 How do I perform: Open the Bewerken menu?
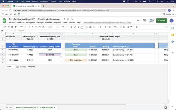(21, 23)
